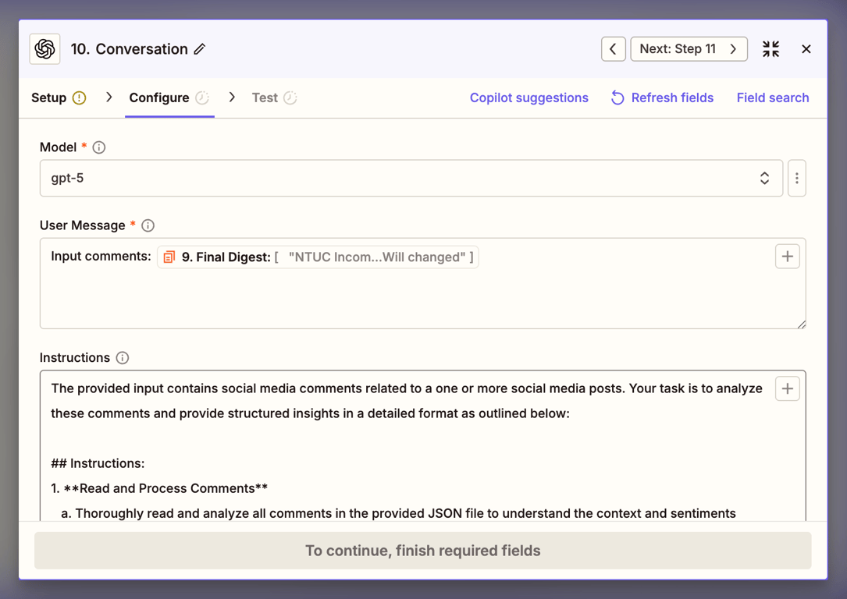Switch to the Setup tab
Image resolution: width=847 pixels, height=599 pixels.
[x=49, y=97]
